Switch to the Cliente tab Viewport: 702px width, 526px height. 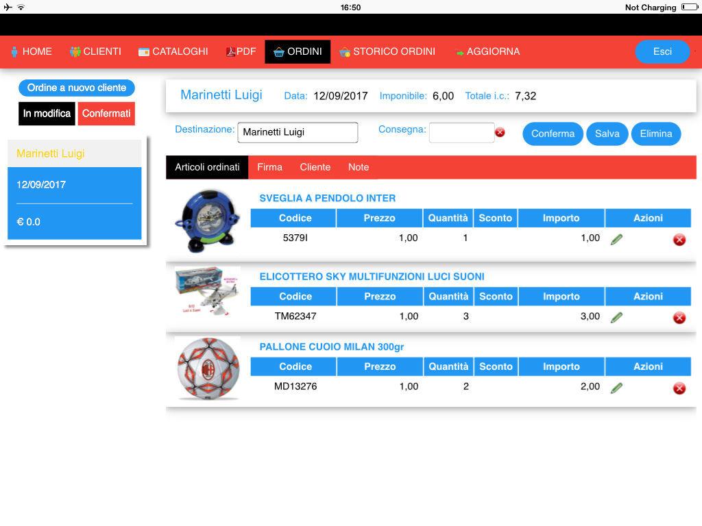[315, 167]
